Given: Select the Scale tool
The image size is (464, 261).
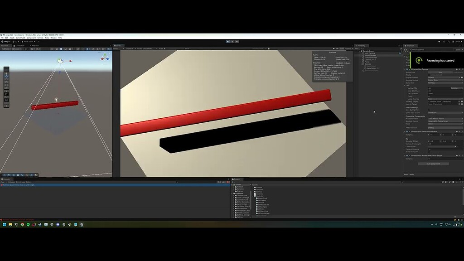Looking at the screenshot, I should (6, 82).
